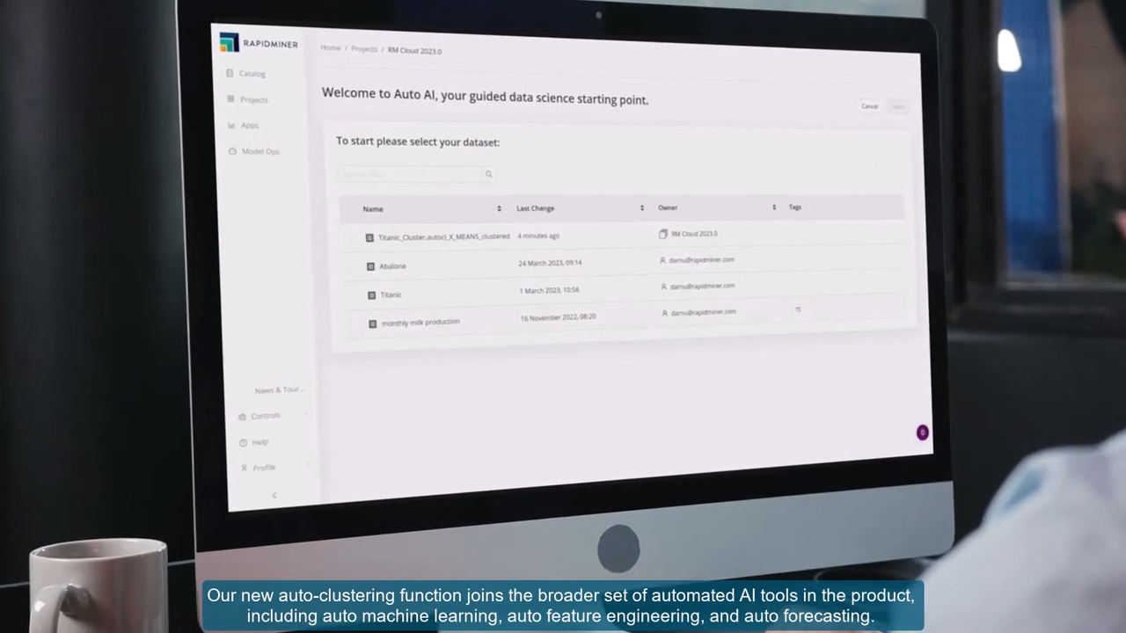Screen dimensions: 1126x633
Task: Go to Projects breadcrumb
Action: [x=364, y=49]
